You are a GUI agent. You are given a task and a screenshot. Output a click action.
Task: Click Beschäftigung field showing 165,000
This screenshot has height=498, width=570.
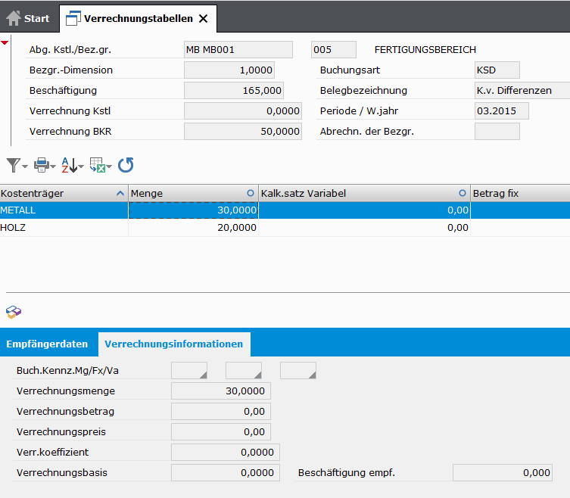[234, 90]
